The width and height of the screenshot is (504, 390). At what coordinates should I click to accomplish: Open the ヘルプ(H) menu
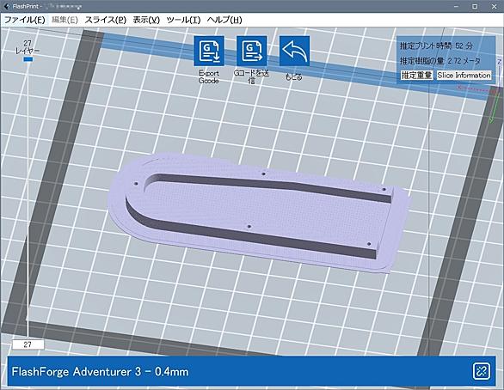224,20
